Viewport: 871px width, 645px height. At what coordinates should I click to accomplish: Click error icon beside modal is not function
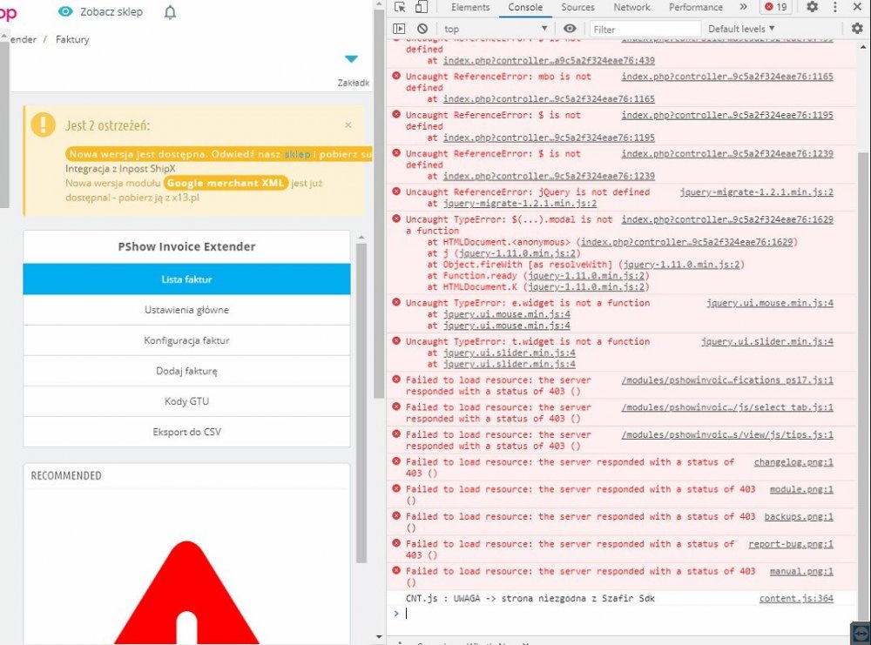pos(396,218)
